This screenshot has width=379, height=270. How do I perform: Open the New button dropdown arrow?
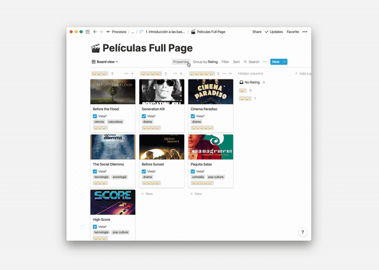click(x=284, y=62)
